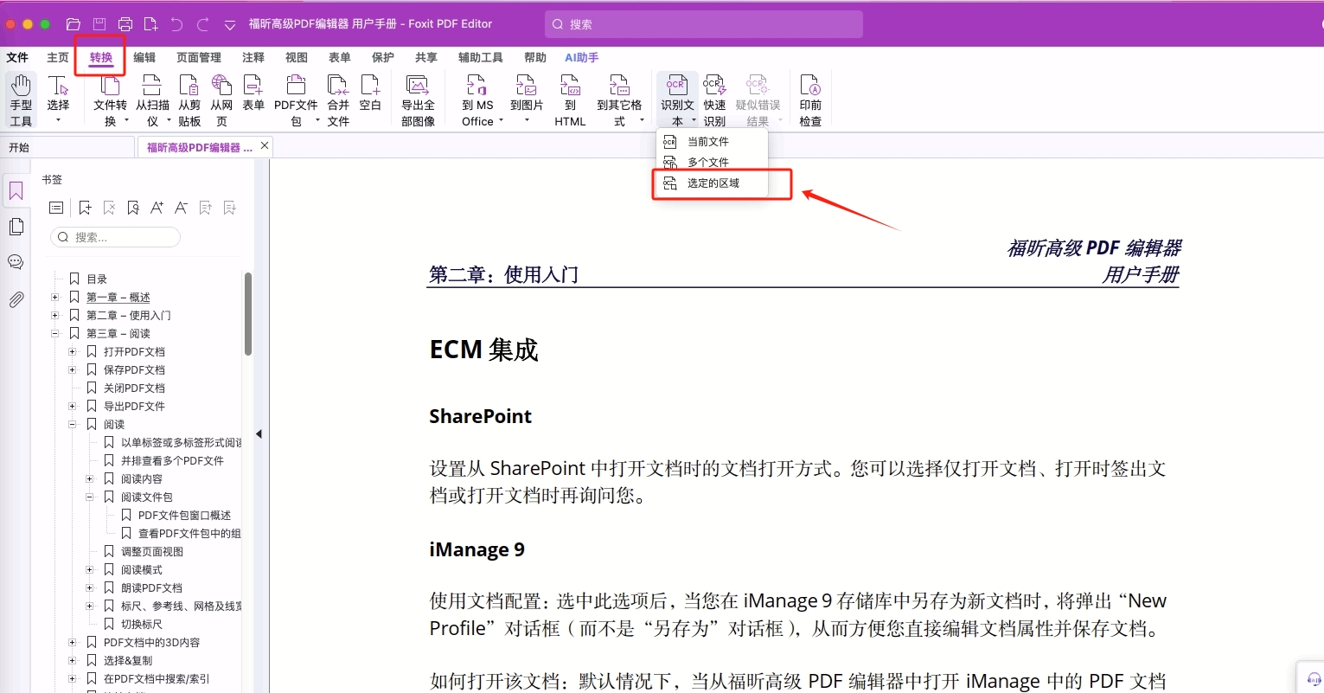Viewport: 1324px width, 693px height.
Task: Click the search field in title bar
Action: click(x=704, y=24)
